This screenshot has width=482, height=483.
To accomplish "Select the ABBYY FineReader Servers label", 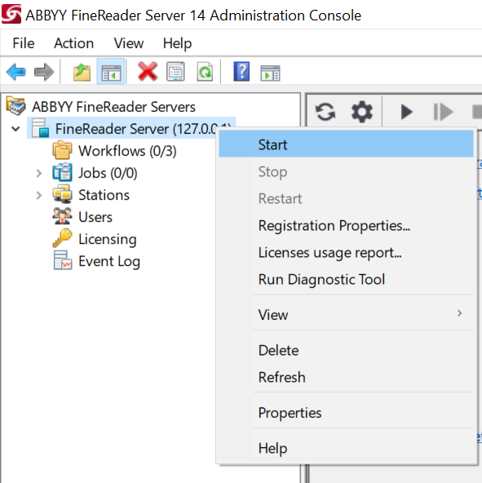I will [113, 107].
